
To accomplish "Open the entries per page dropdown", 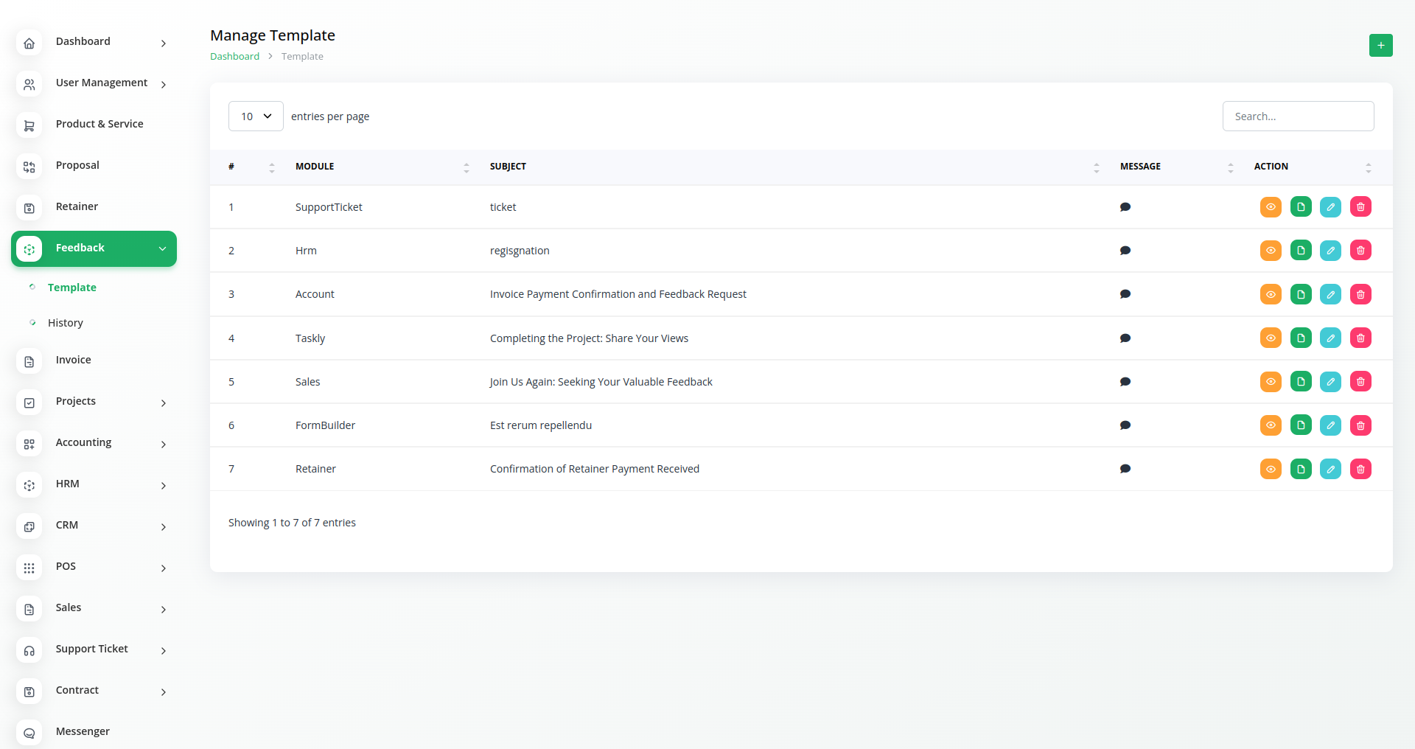I will pos(256,116).
